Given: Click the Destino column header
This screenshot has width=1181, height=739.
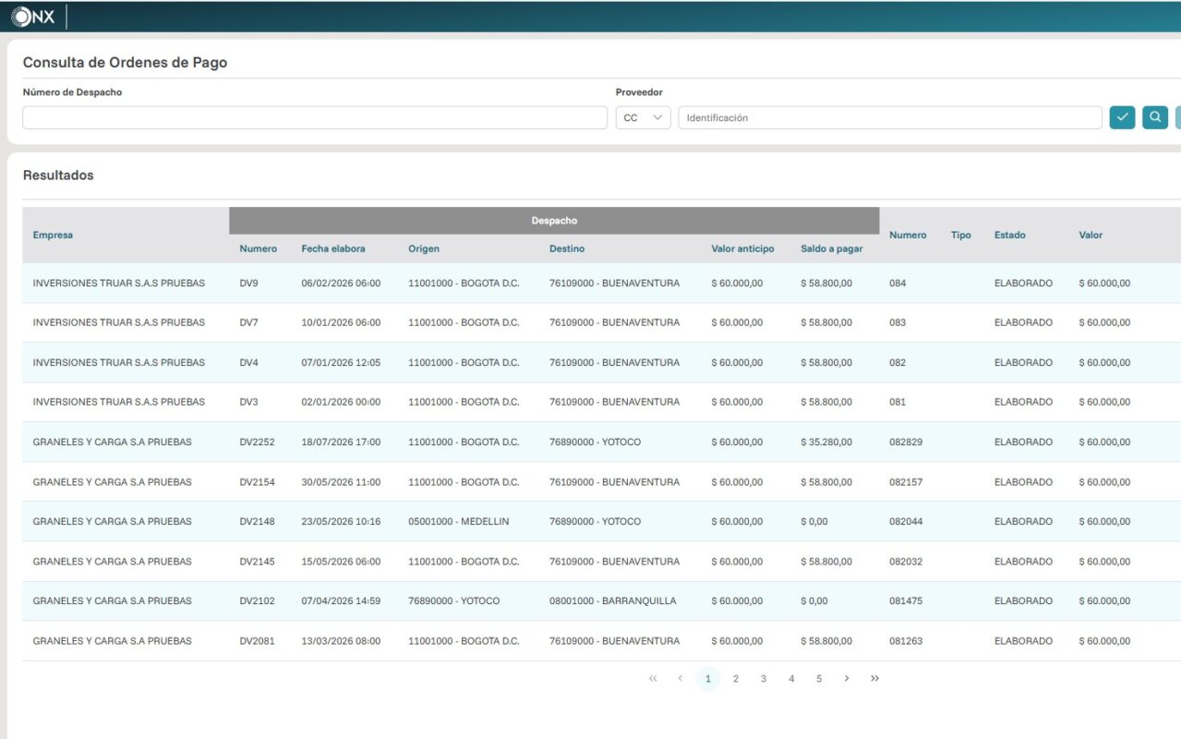Looking at the screenshot, I should coord(567,248).
